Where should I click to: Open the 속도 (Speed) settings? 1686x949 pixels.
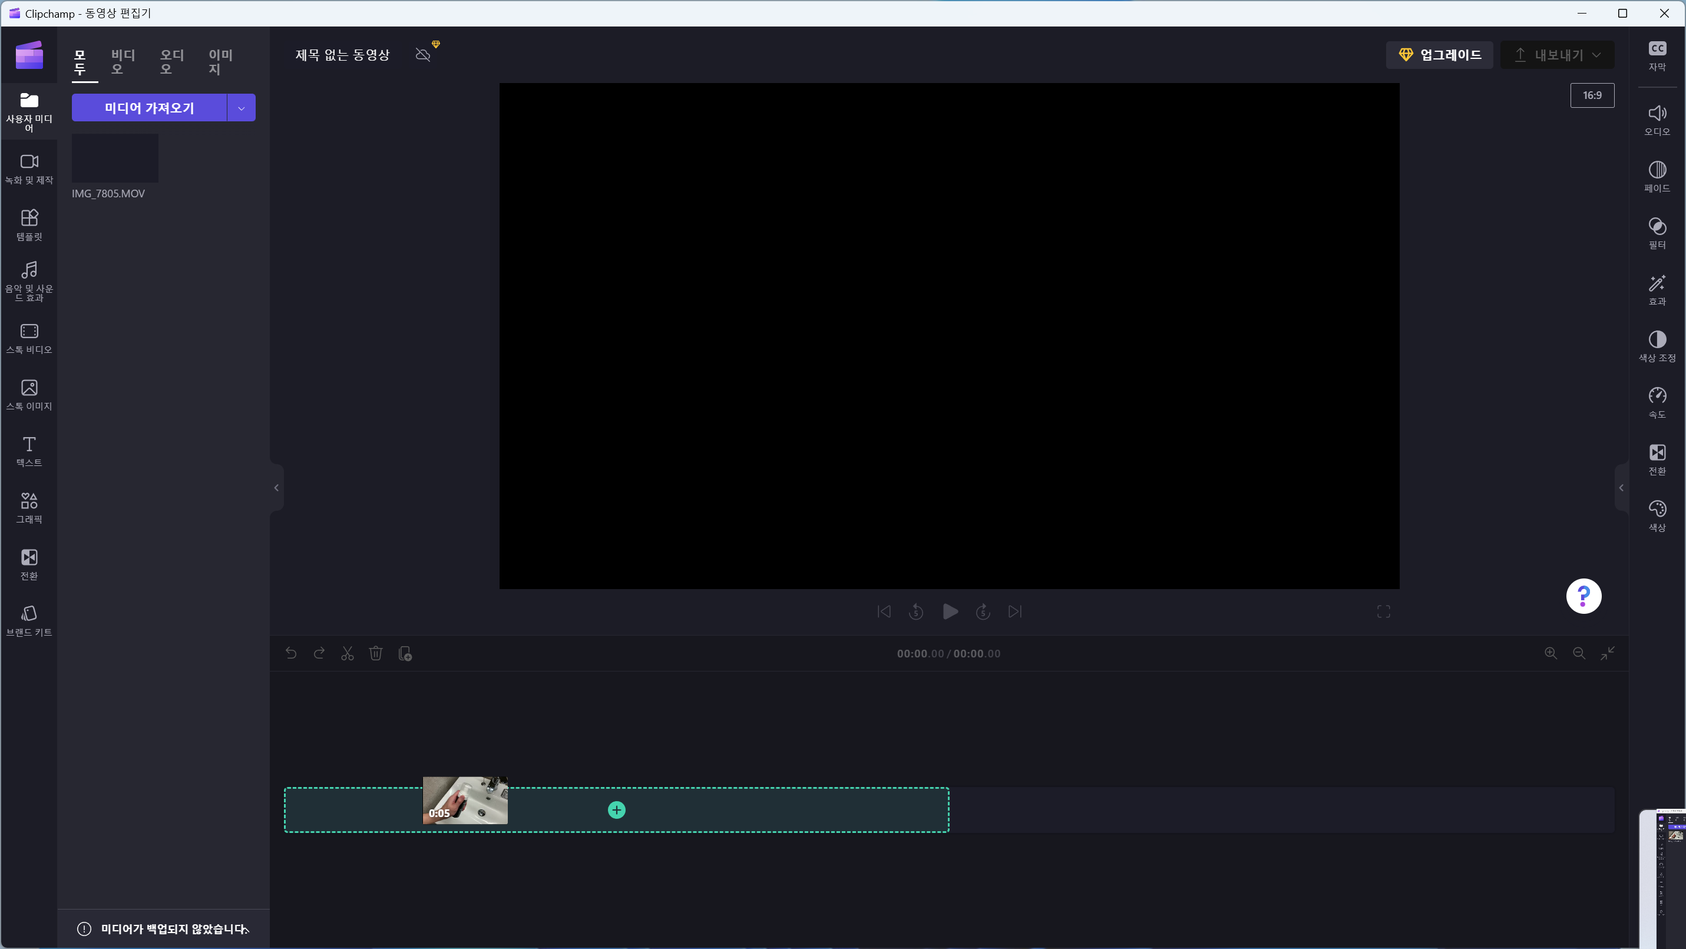click(x=1657, y=402)
